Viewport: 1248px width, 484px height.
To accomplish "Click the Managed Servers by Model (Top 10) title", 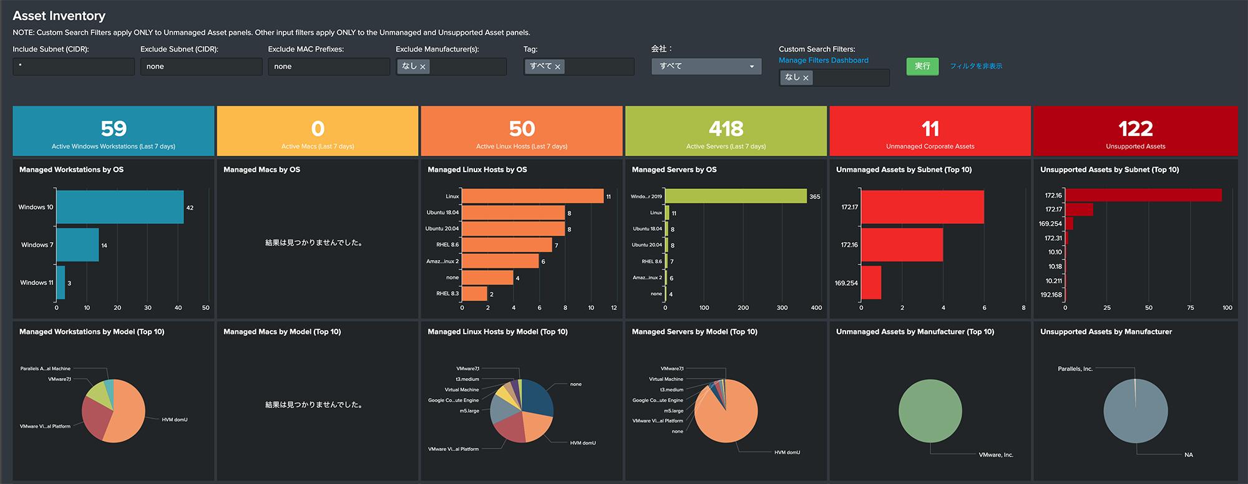I will coord(695,332).
